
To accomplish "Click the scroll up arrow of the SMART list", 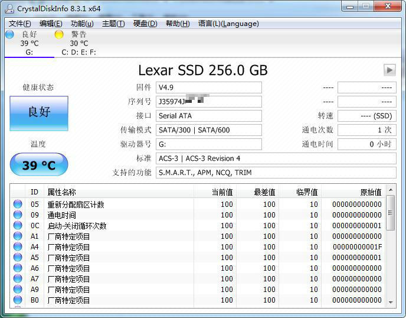I will tap(390, 193).
